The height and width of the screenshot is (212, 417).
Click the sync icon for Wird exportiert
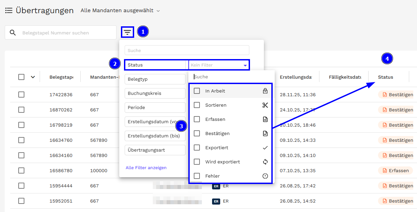(x=265, y=162)
